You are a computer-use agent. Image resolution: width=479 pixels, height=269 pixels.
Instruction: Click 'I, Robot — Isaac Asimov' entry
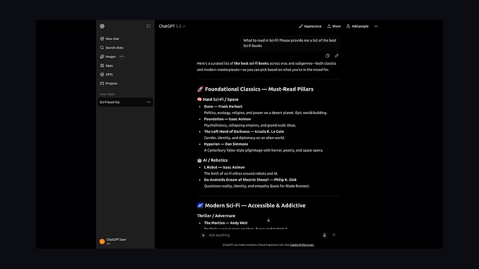224,167
